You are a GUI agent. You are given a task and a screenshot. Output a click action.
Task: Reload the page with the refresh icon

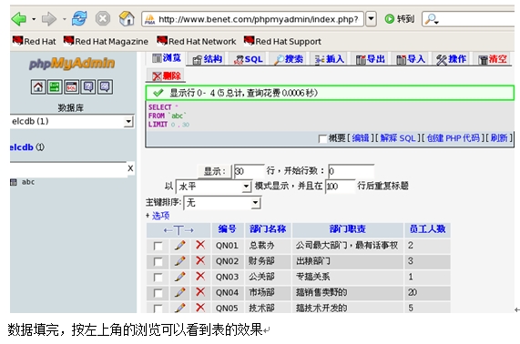pos(79,18)
